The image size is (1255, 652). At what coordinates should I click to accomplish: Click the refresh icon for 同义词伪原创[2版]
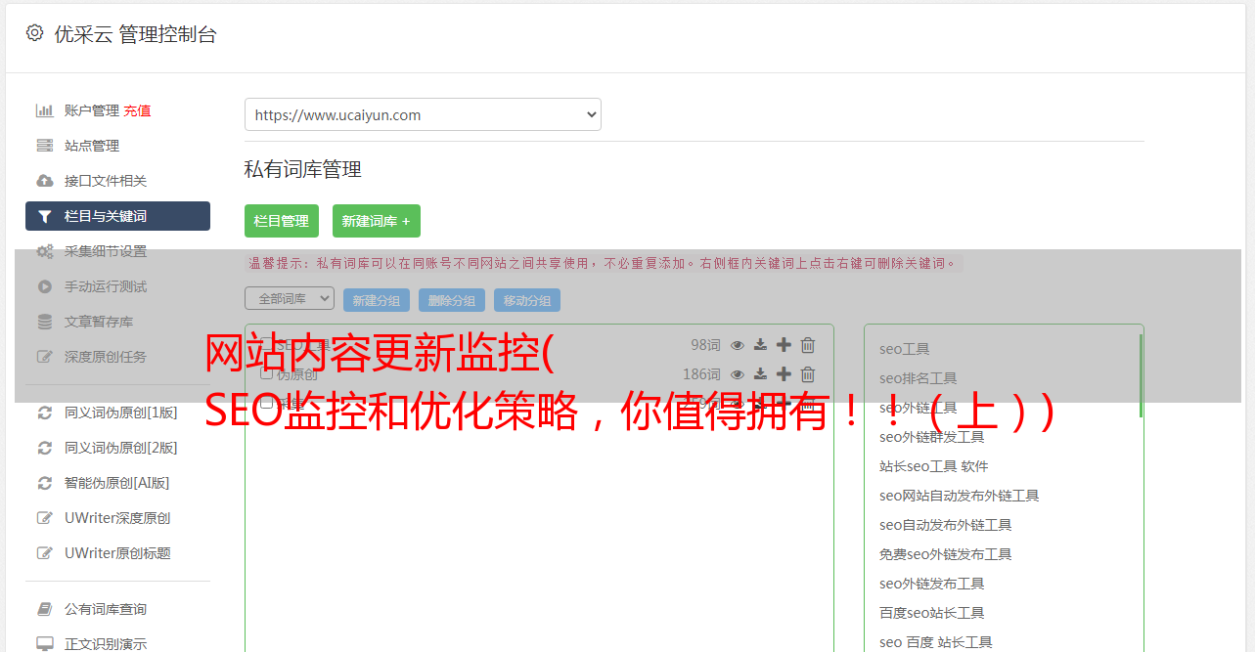point(44,448)
